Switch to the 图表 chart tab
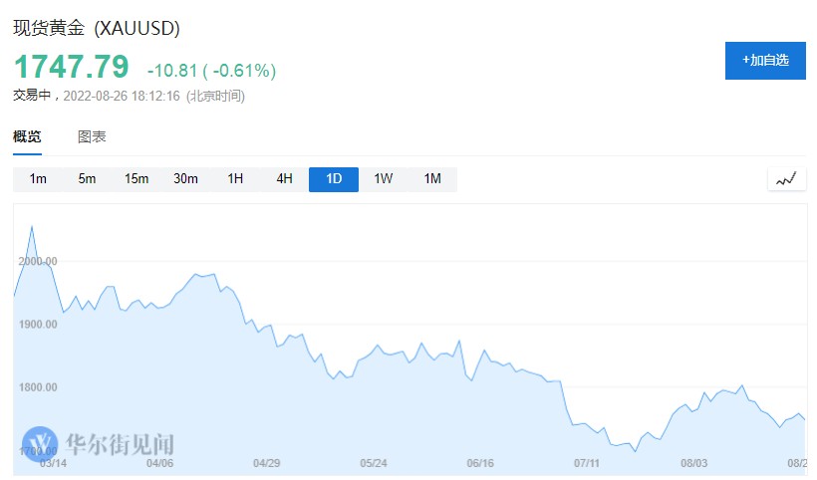817x480 pixels. [92, 137]
